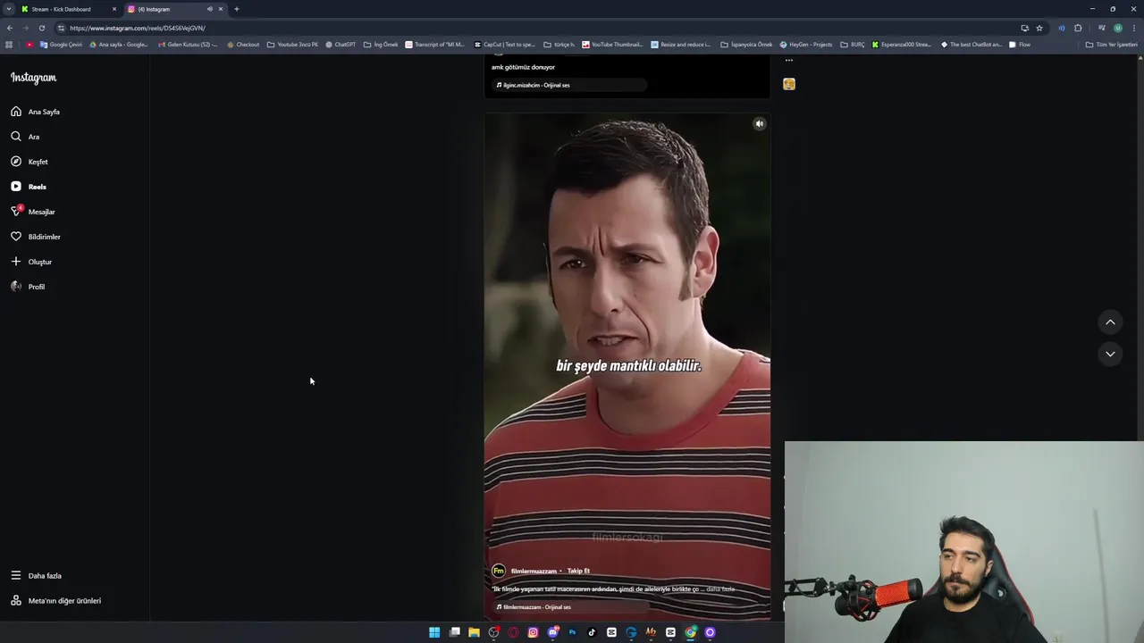This screenshot has width=1144, height=643.
Task: Open the Ara search panel
Action: point(25,137)
